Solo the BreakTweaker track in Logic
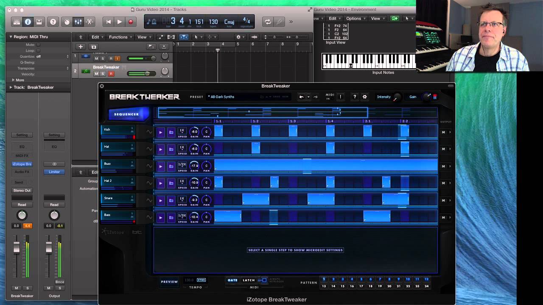Viewport: 543px width, 305px height. click(x=103, y=74)
